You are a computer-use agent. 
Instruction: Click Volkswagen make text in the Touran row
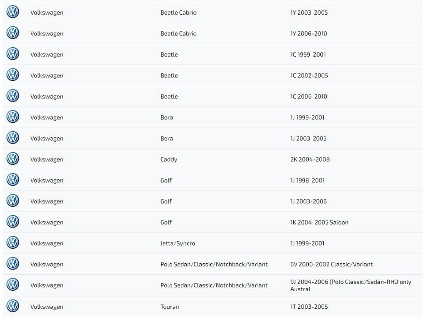(x=47, y=307)
